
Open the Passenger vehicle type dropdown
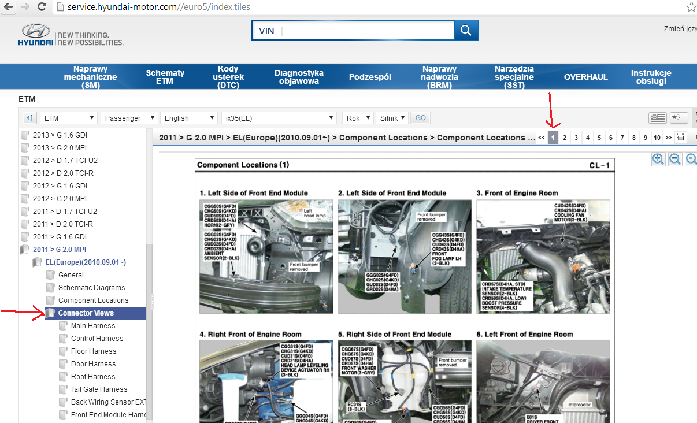[x=129, y=118]
